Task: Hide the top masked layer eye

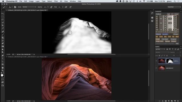Action: pos(156,61)
